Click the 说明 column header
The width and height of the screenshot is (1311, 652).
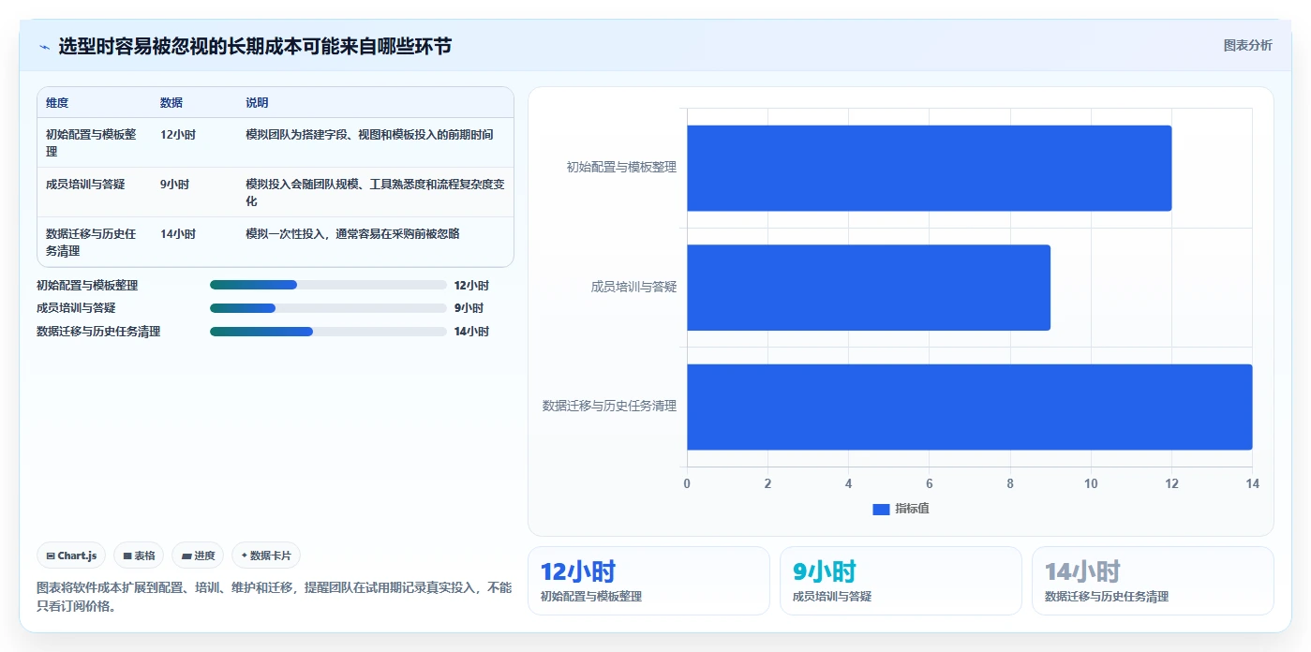[x=257, y=103]
